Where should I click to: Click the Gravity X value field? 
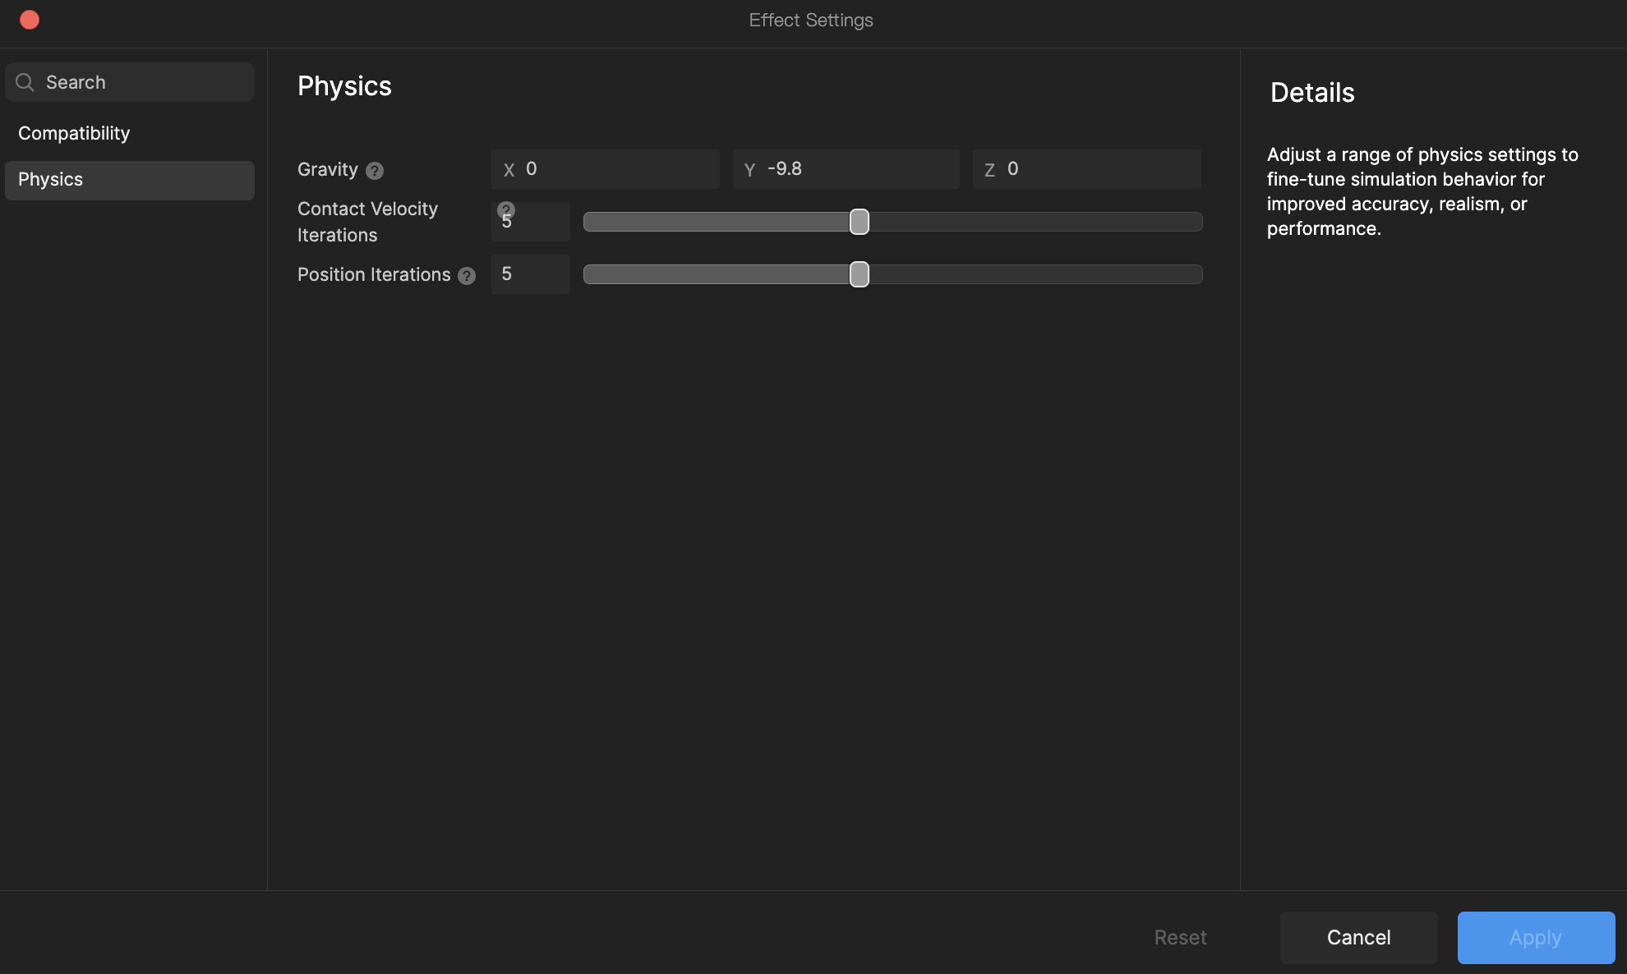pos(606,169)
